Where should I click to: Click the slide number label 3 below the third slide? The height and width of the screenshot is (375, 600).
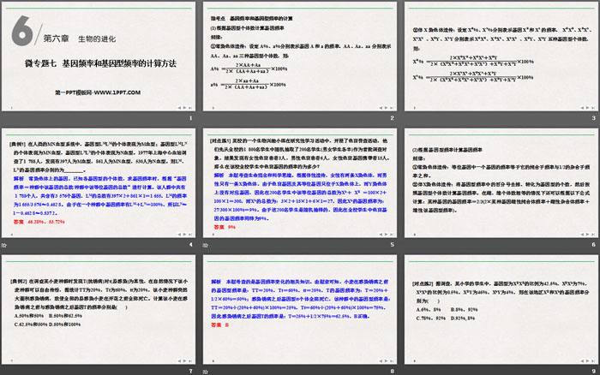coord(593,118)
